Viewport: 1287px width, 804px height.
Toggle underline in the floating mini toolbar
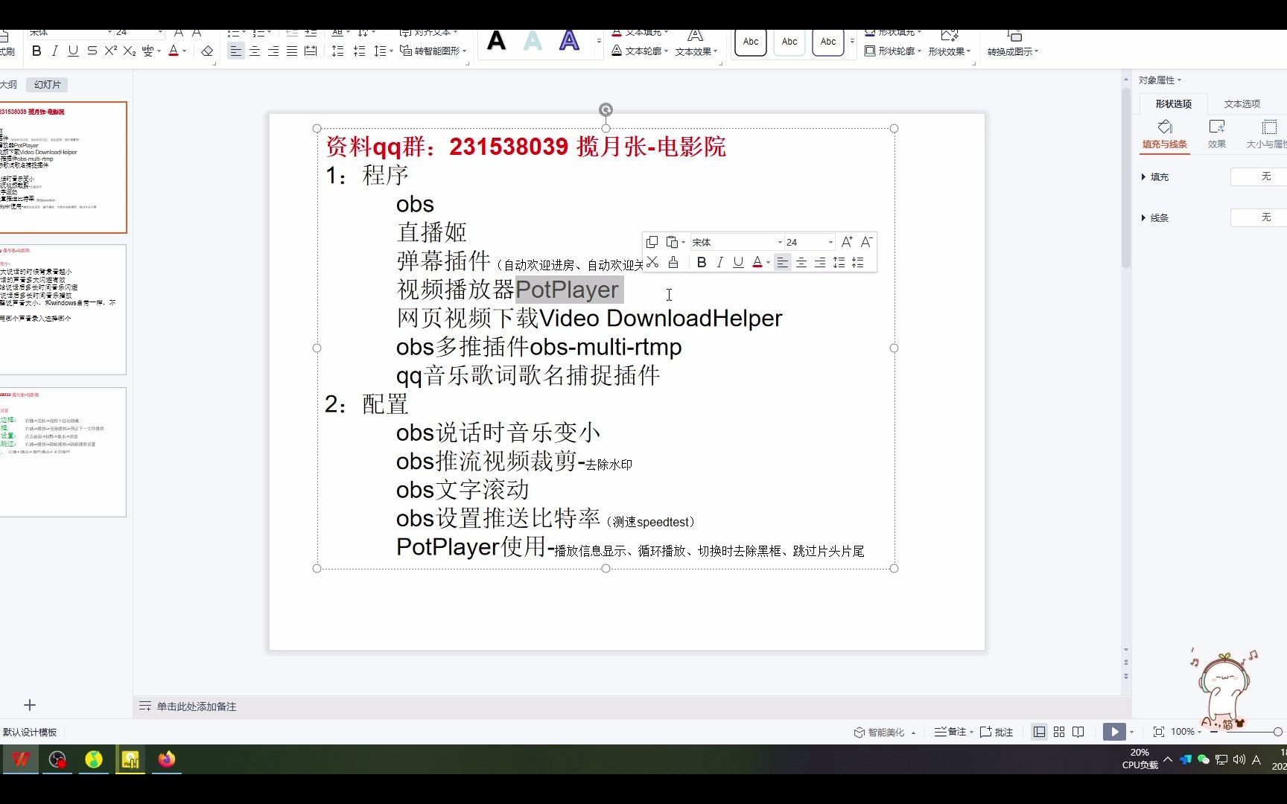[x=738, y=262]
